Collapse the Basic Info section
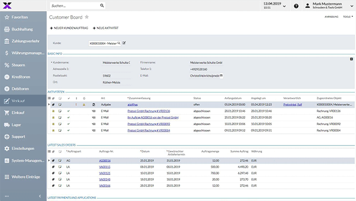Screen dimensions: 356x201 pos(351,59)
